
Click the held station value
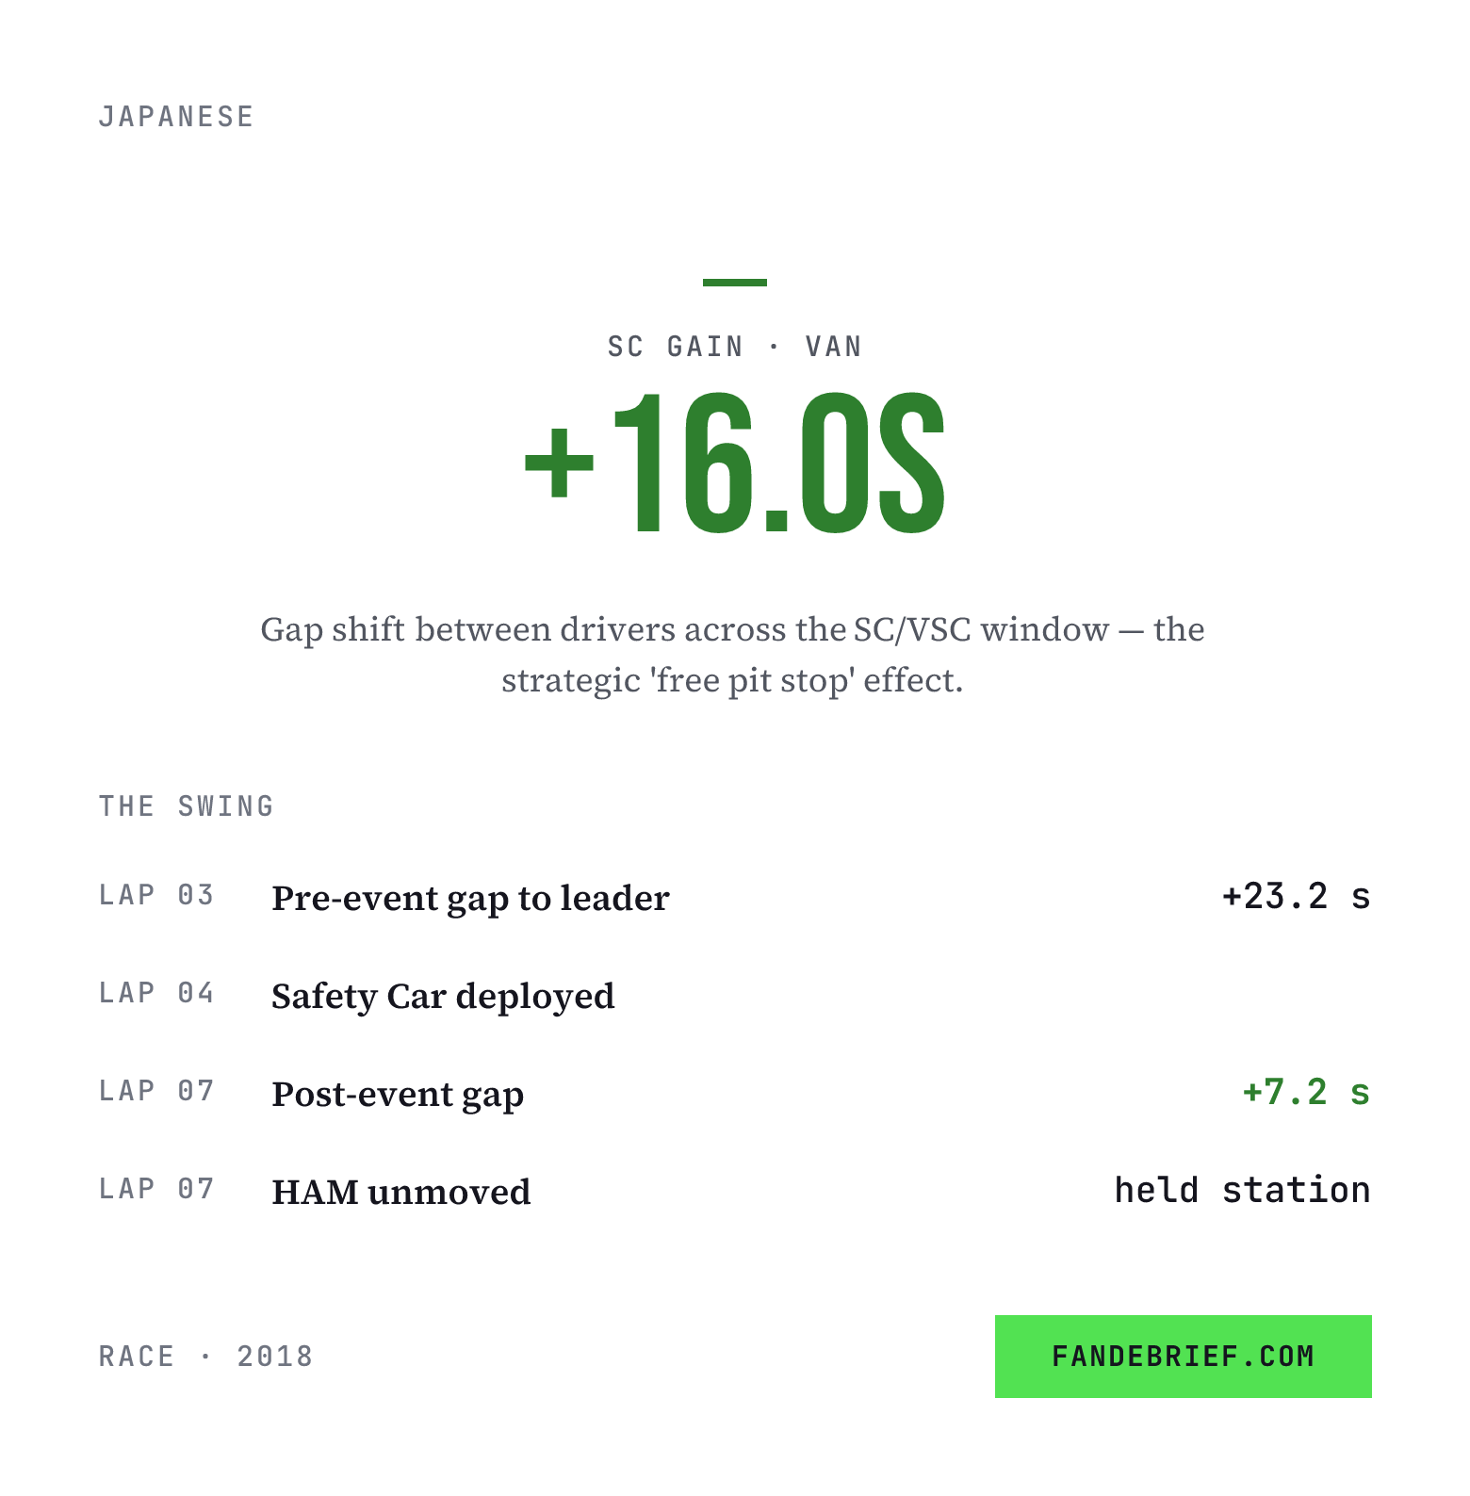click(1242, 1190)
